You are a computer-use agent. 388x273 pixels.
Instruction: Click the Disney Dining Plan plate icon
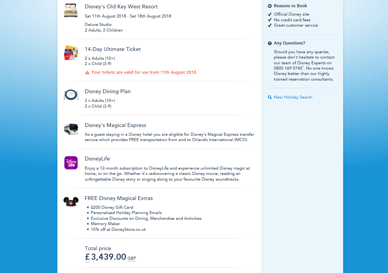(x=71, y=95)
